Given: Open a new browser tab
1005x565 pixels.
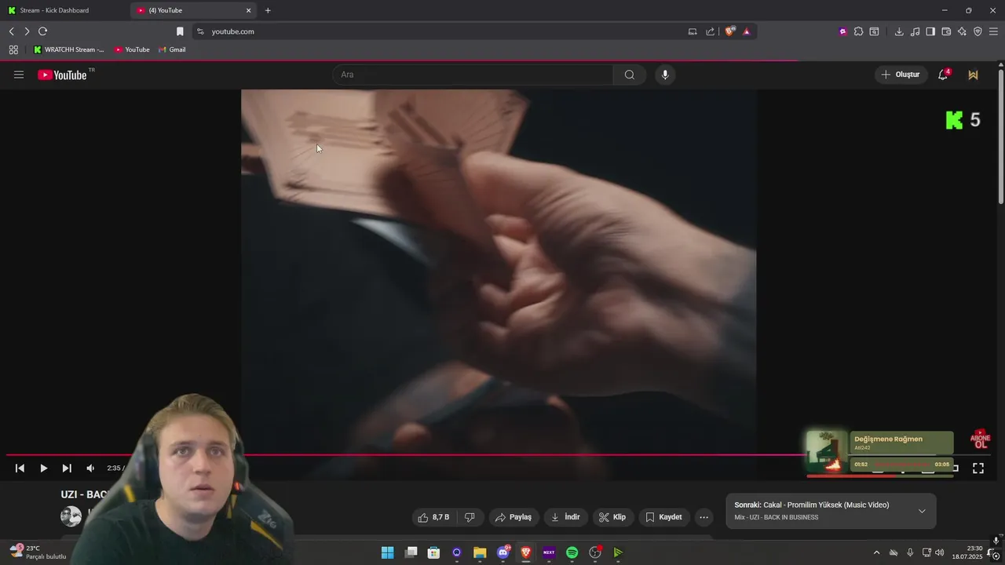Looking at the screenshot, I should tap(268, 10).
